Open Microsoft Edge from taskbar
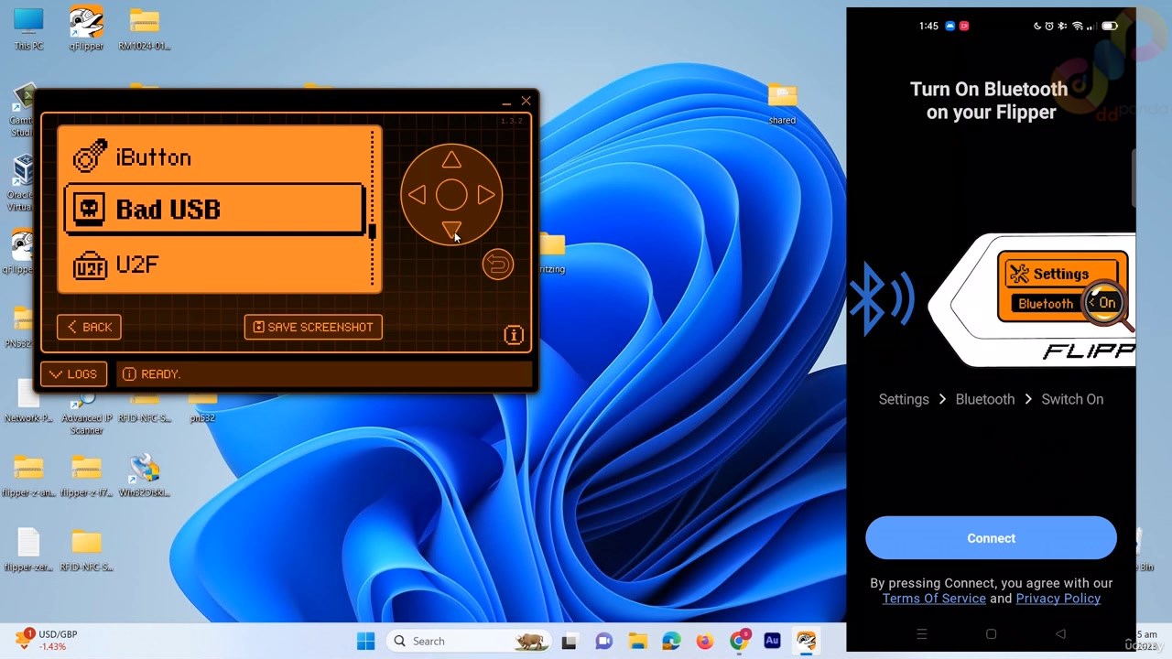1172x659 pixels. click(671, 641)
